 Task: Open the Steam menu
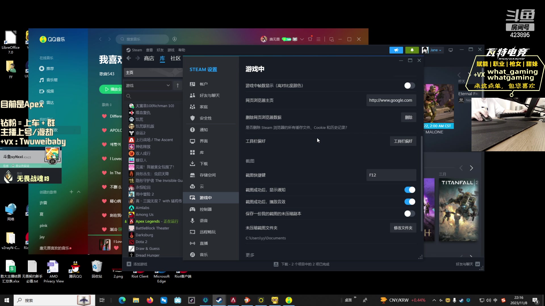[x=134, y=50]
